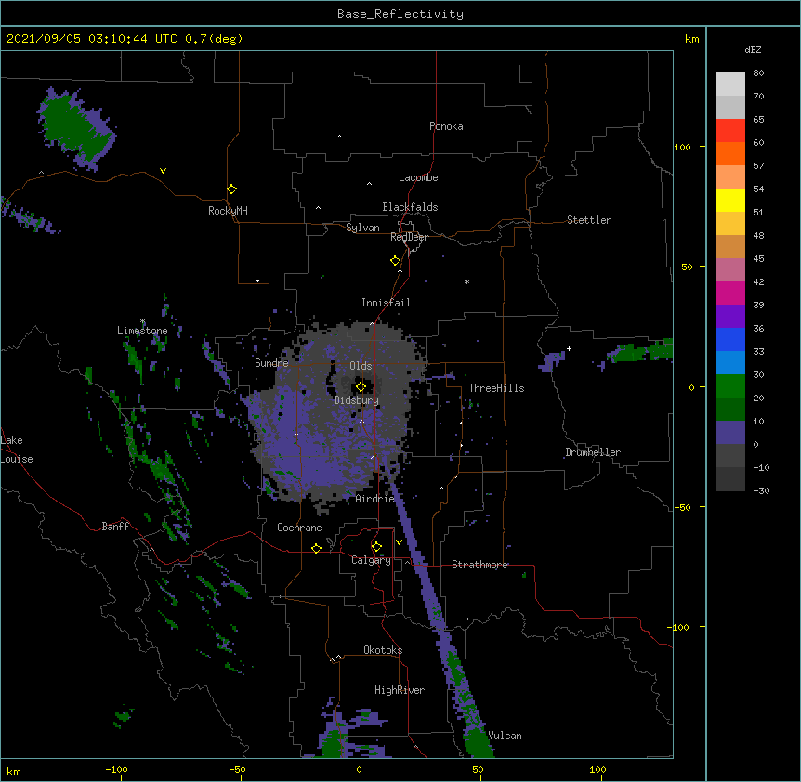Click the yellow V marker east of Calgary
Viewport: 801px width, 782px height.
[x=399, y=542]
